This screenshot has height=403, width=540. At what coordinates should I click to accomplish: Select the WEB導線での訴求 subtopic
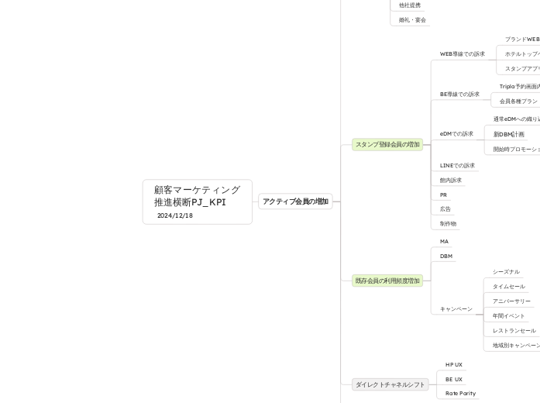click(x=463, y=53)
